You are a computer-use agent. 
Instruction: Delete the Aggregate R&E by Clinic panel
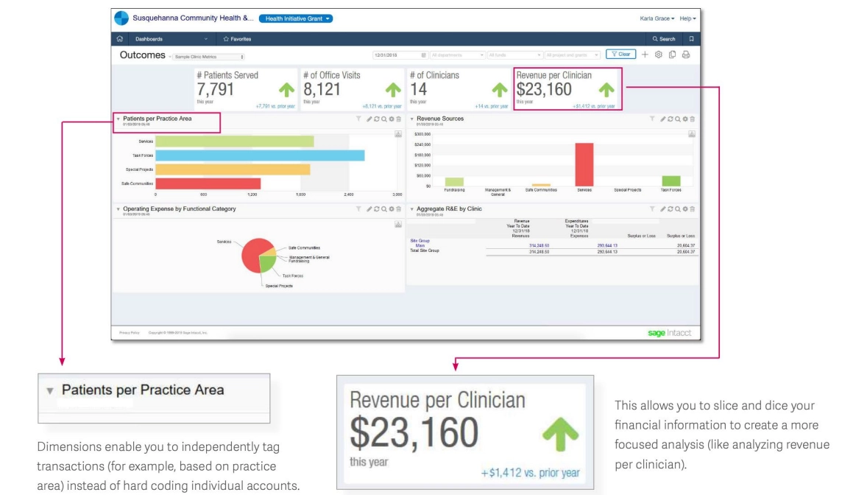coord(694,209)
